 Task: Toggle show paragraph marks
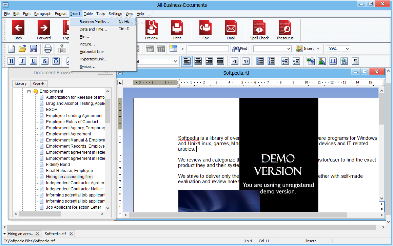pyautogui.click(x=355, y=61)
